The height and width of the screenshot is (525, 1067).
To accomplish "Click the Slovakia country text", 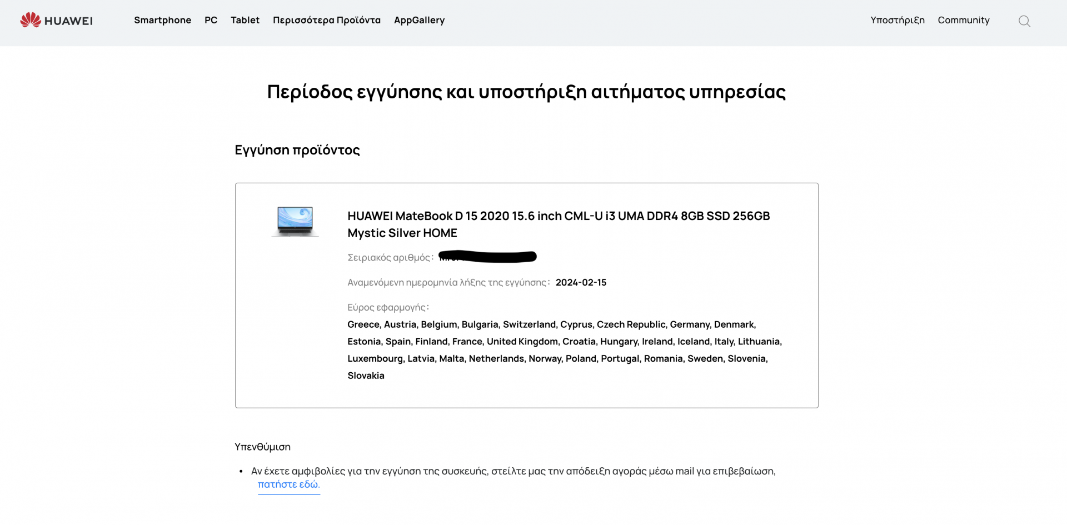I will pos(366,376).
